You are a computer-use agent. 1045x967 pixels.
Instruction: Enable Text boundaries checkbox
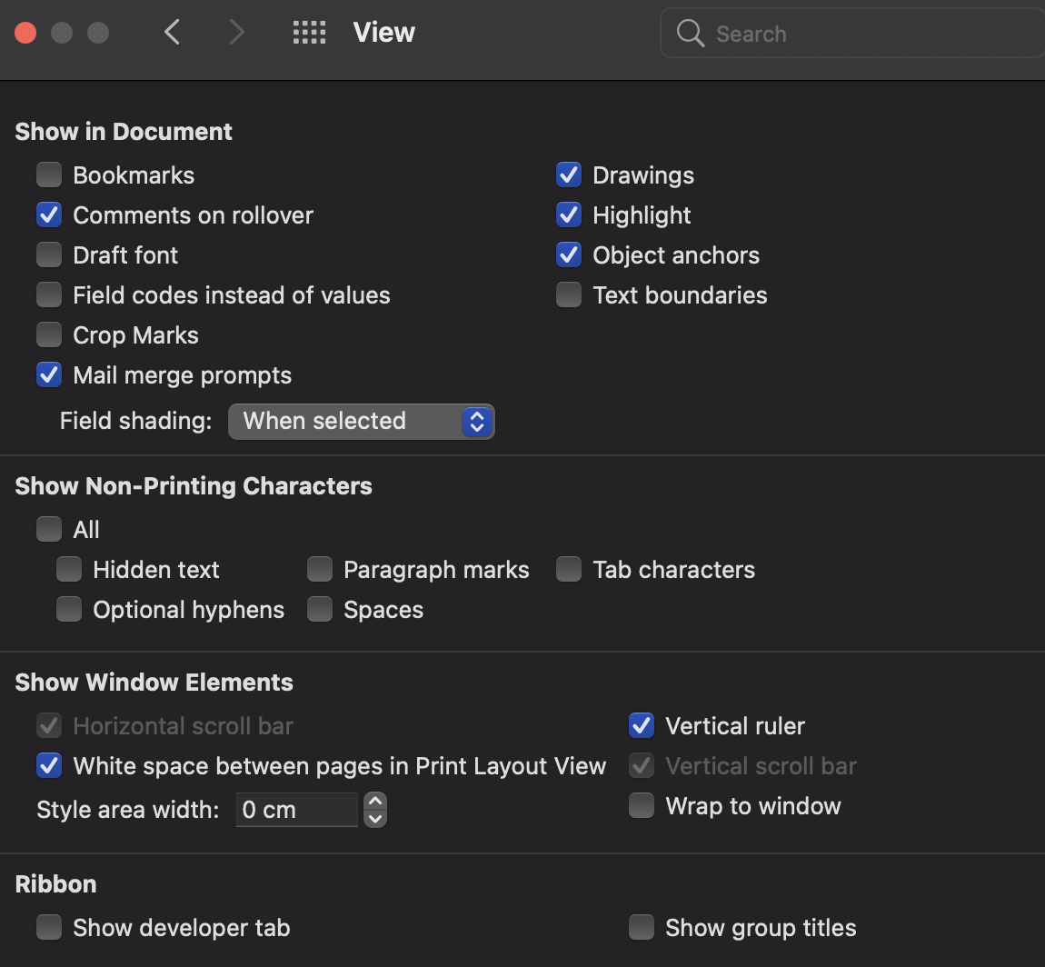(569, 295)
